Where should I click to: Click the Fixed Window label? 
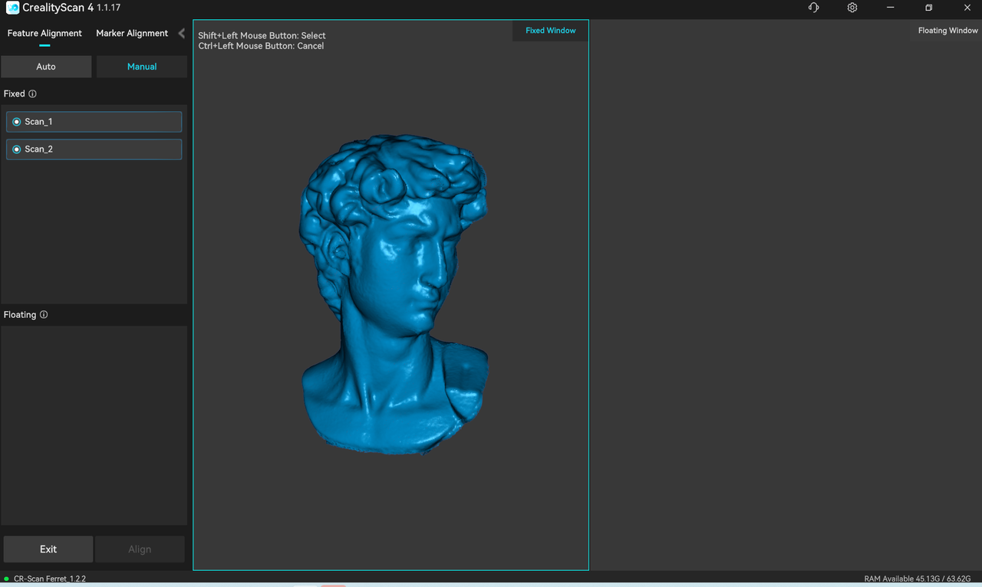(550, 31)
